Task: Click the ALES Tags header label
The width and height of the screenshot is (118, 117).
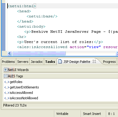Action: (16, 76)
